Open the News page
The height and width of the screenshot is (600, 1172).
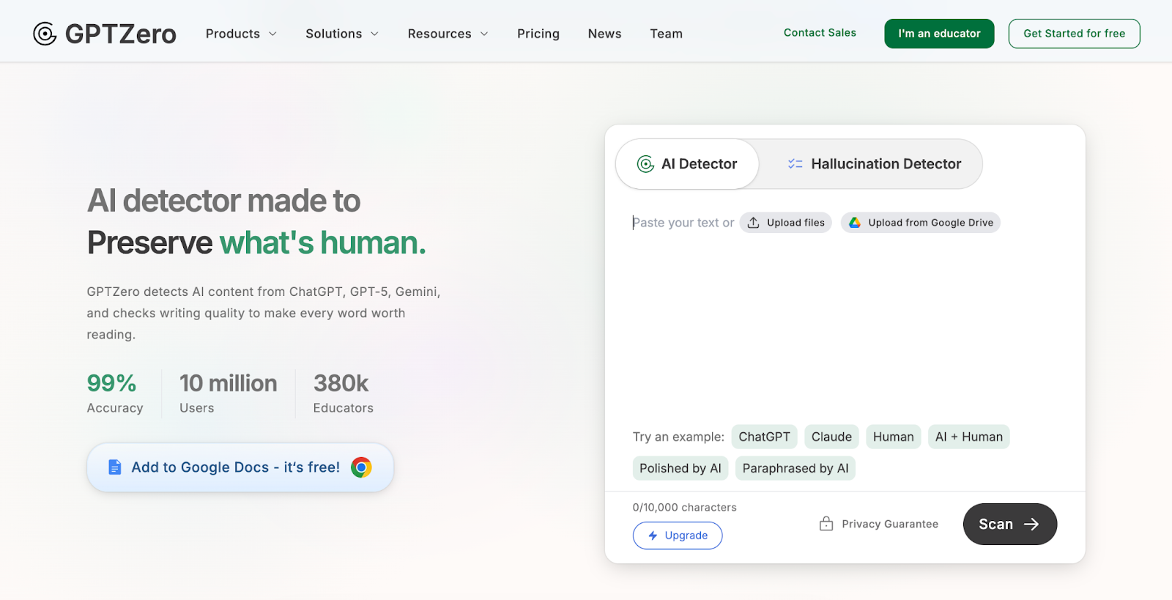point(604,34)
